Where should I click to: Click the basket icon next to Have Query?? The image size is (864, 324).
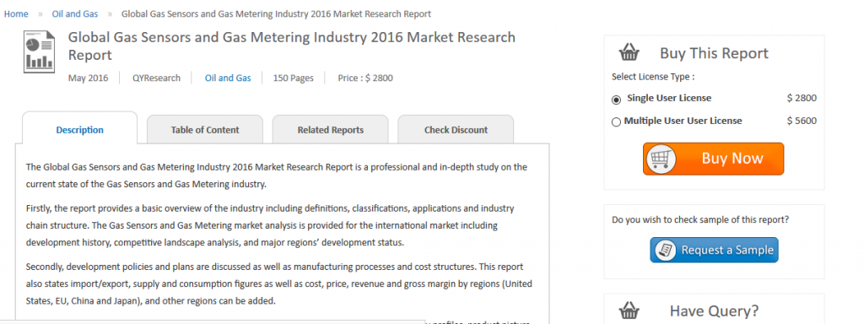(x=629, y=311)
